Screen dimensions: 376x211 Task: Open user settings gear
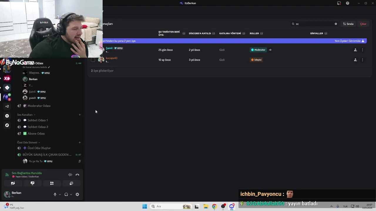click(77, 194)
